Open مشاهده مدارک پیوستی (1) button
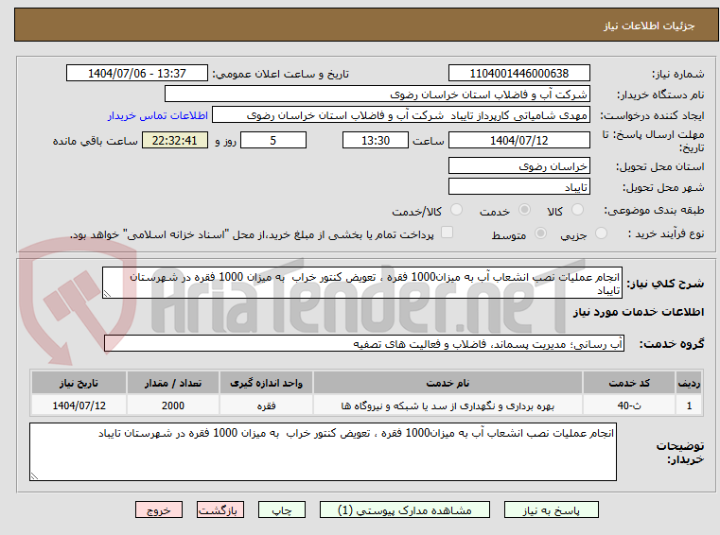720x535 pixels. pos(405,509)
